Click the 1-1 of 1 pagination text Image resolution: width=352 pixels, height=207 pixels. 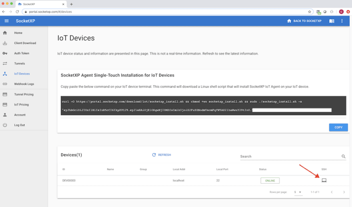315,192
